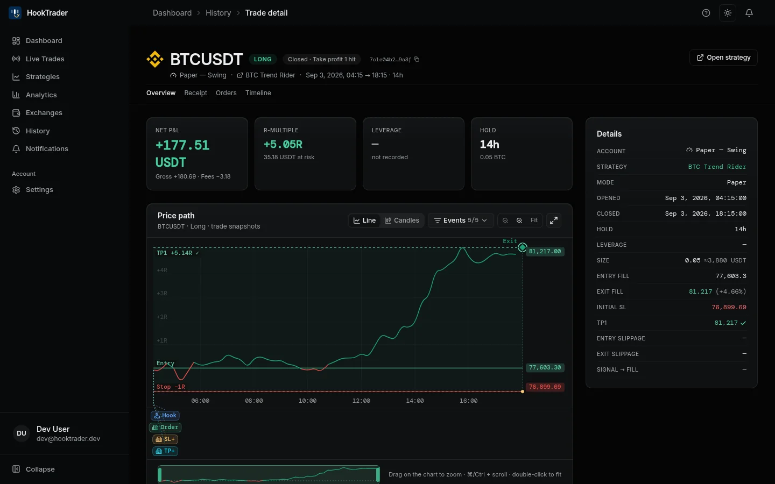Image resolution: width=775 pixels, height=484 pixels.
Task: Expand the chart to fullscreen
Action: (554, 220)
